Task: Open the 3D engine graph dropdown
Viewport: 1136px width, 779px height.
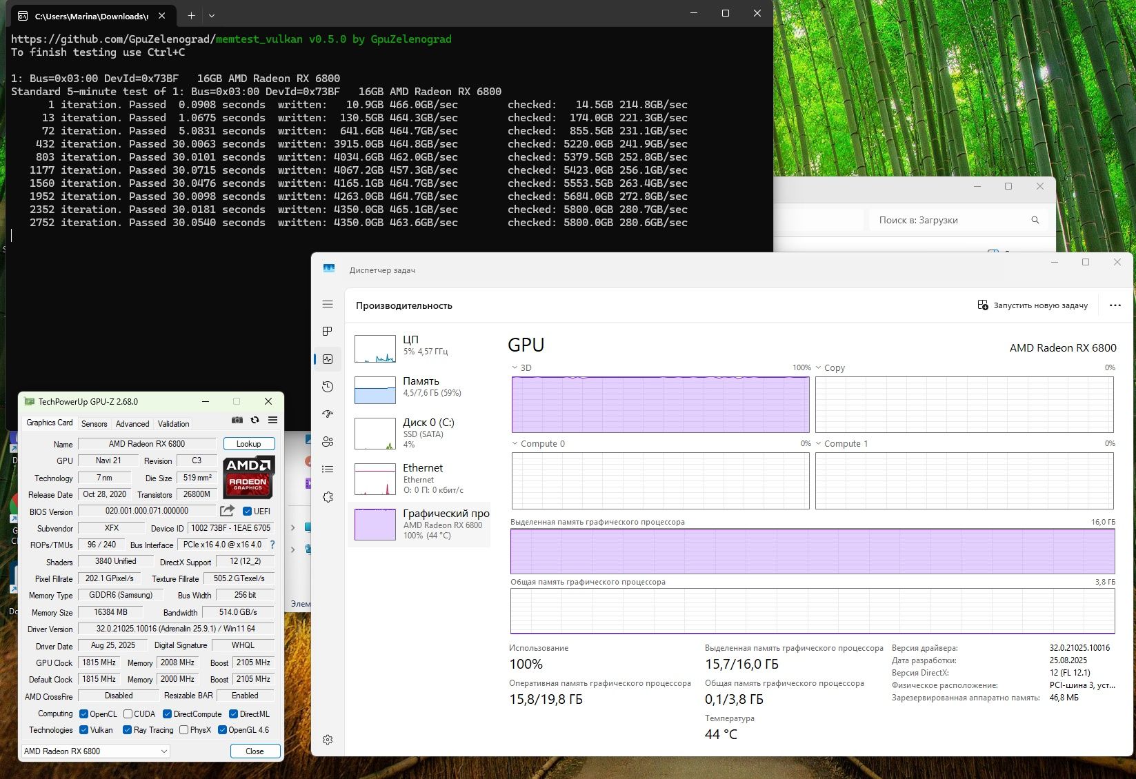Action: 515,367
